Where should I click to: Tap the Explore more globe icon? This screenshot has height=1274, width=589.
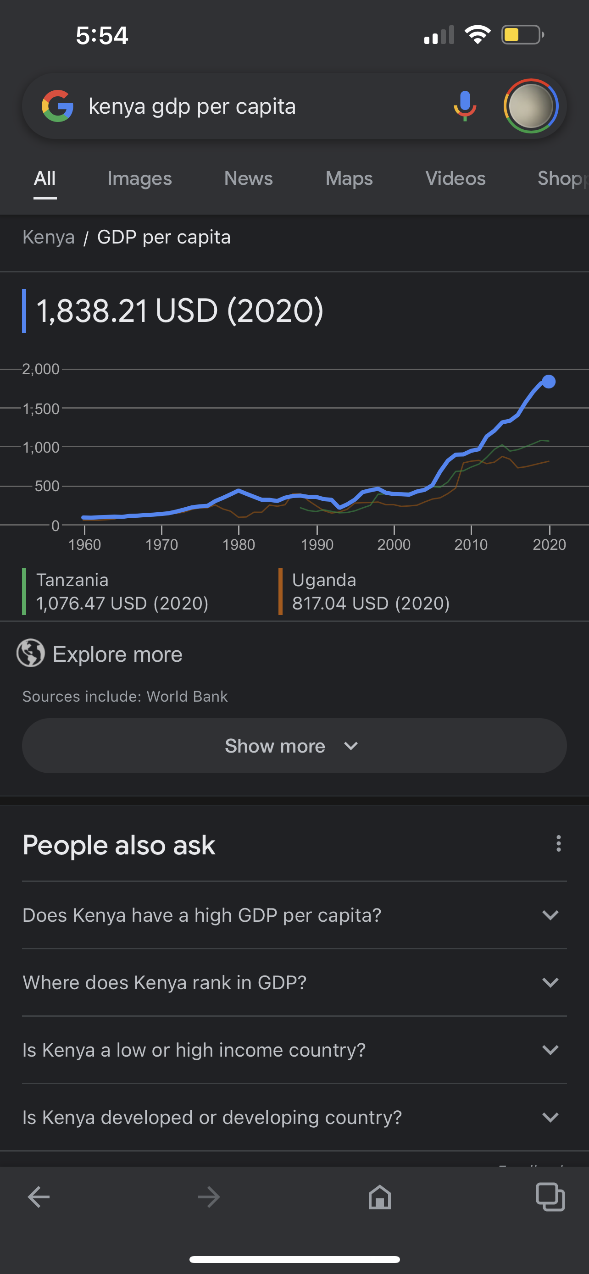31,654
